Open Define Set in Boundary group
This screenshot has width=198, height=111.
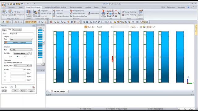click(58, 11)
